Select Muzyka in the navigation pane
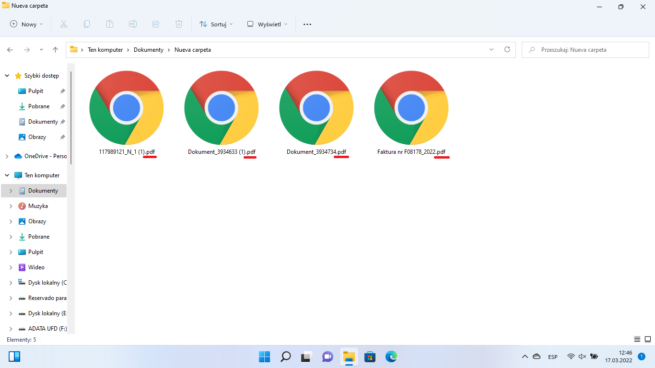 pyautogui.click(x=38, y=206)
